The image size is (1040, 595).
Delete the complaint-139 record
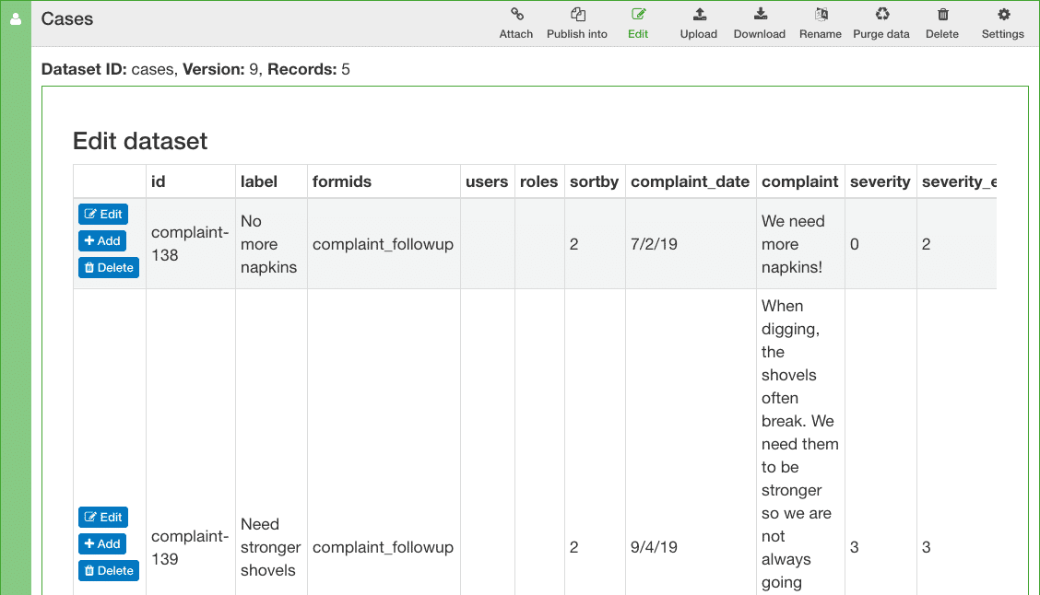[x=109, y=570]
